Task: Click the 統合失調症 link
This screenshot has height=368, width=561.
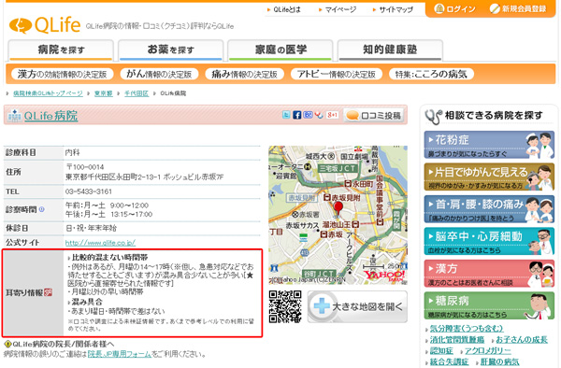Action: coord(449,361)
